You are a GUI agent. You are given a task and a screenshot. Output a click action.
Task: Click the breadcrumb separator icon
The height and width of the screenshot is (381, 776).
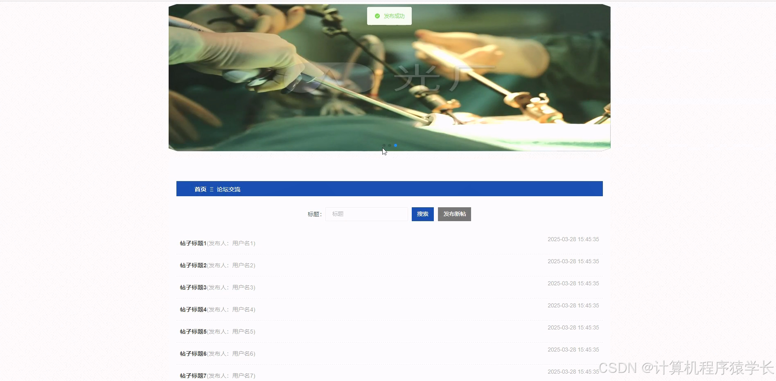(212, 189)
